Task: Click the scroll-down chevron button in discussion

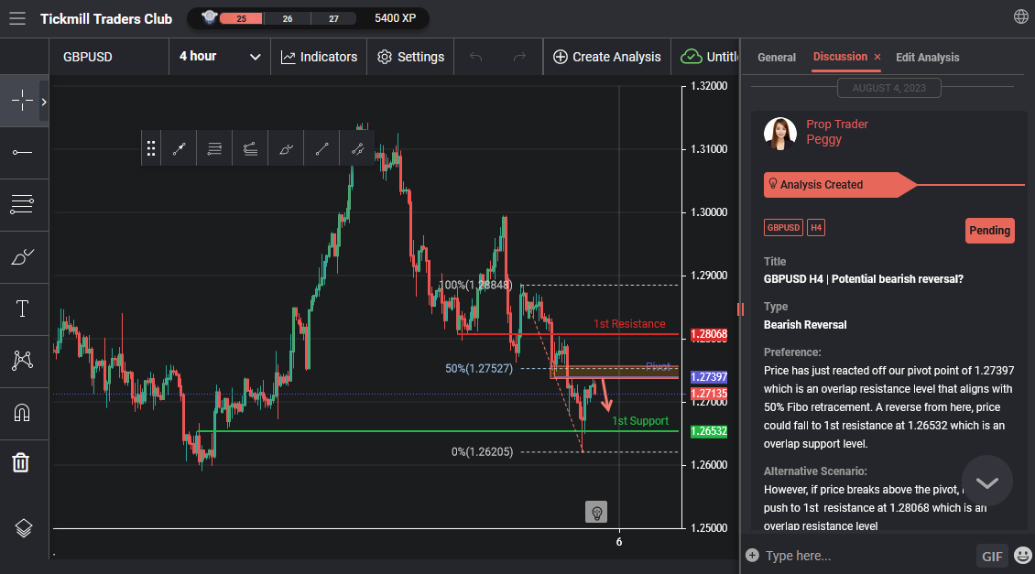Action: [x=986, y=482]
